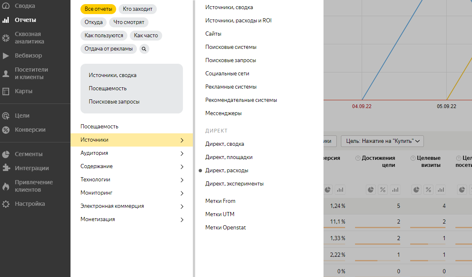This screenshot has height=277, width=472.
Task: Toggle the Кто заходит filter chip
Action: (137, 9)
